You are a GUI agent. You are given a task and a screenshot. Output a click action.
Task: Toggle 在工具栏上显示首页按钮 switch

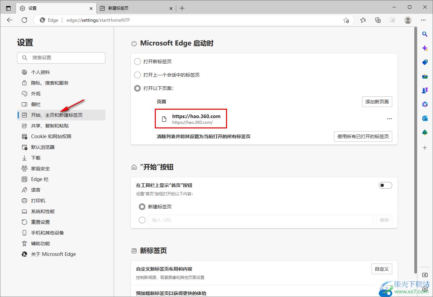click(385, 185)
